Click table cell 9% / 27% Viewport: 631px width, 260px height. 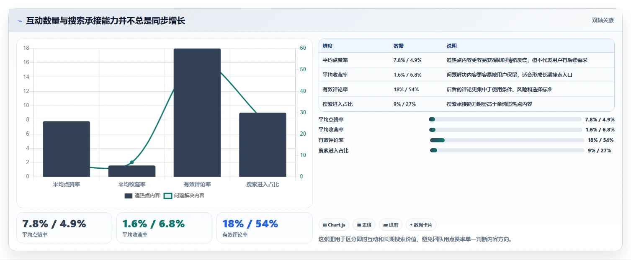coord(405,104)
